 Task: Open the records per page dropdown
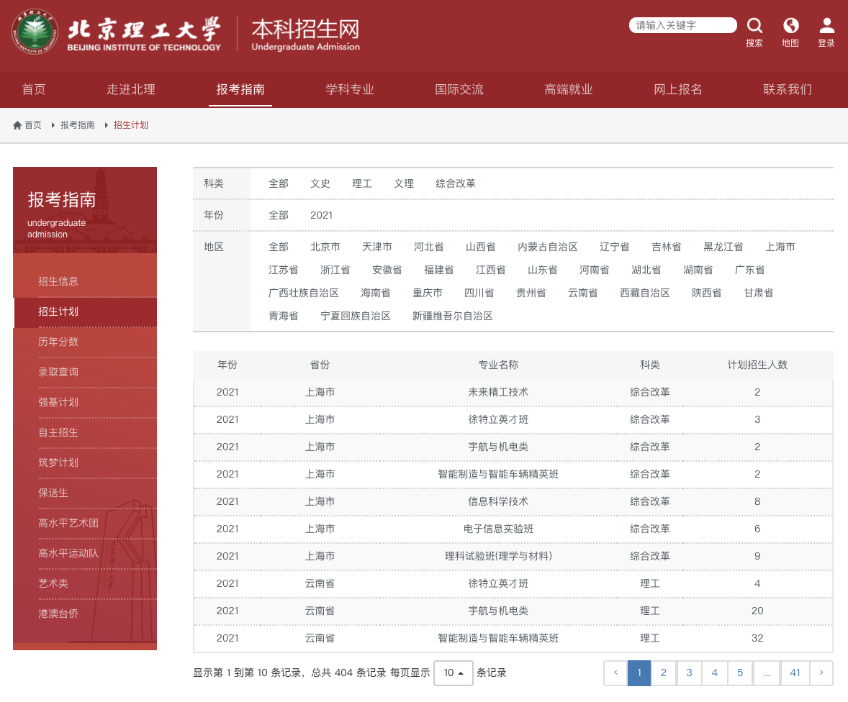[453, 673]
